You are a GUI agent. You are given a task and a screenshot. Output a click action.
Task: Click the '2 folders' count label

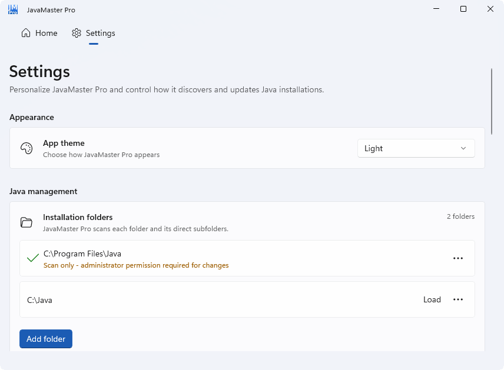(460, 216)
